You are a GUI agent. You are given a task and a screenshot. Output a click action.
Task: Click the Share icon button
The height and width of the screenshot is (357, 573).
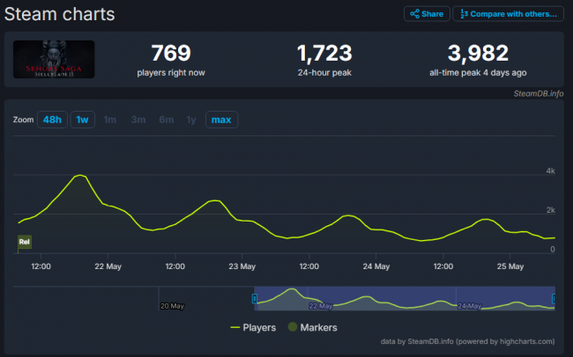(x=427, y=14)
